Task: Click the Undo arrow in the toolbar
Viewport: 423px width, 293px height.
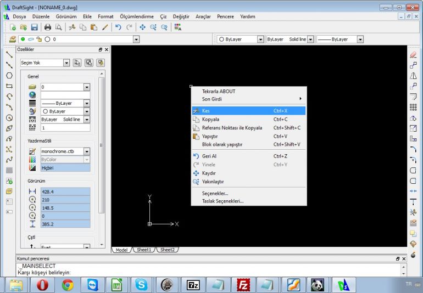Action: coord(118,27)
